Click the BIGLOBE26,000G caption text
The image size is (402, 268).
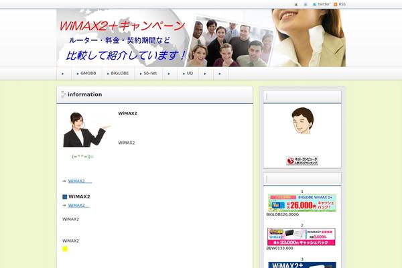click(x=283, y=214)
